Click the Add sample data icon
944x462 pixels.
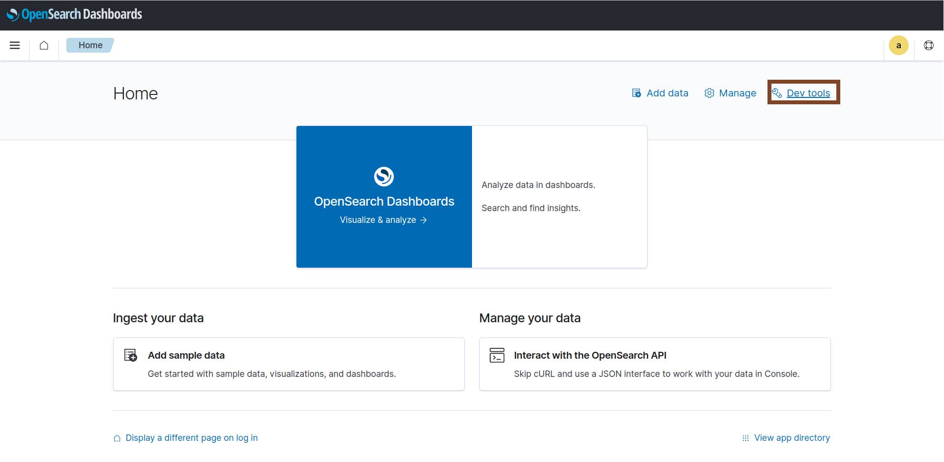tap(131, 355)
